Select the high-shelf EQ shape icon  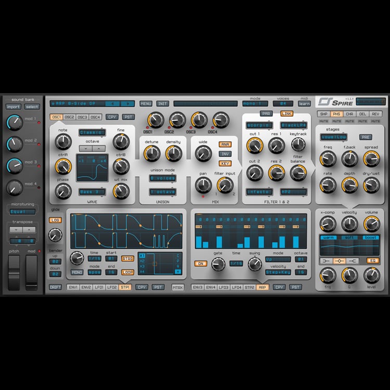[353, 261]
